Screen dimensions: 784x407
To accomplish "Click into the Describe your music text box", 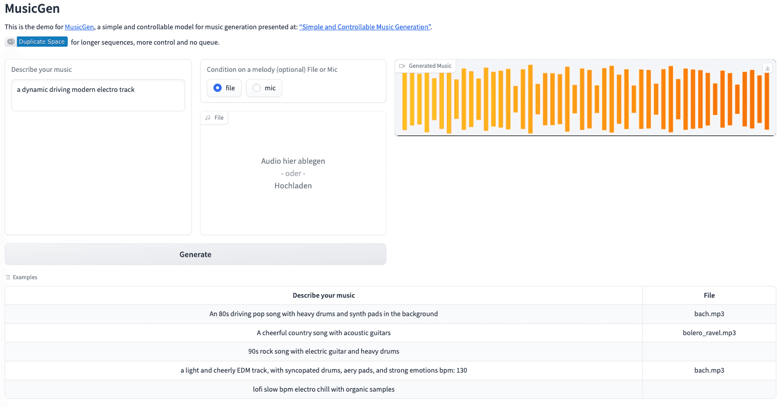I will pos(98,95).
